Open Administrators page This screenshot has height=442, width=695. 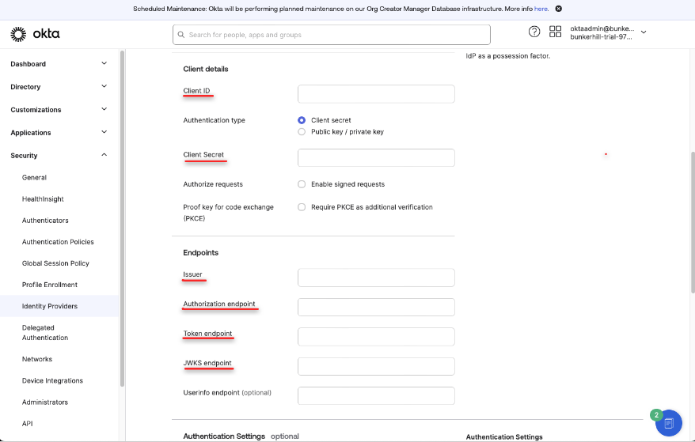tap(45, 402)
